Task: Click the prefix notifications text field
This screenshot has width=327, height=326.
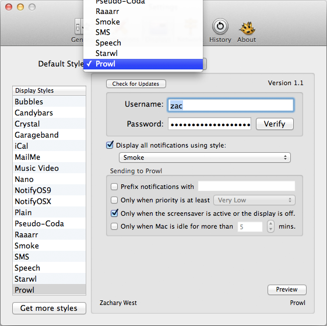Action: [247, 186]
